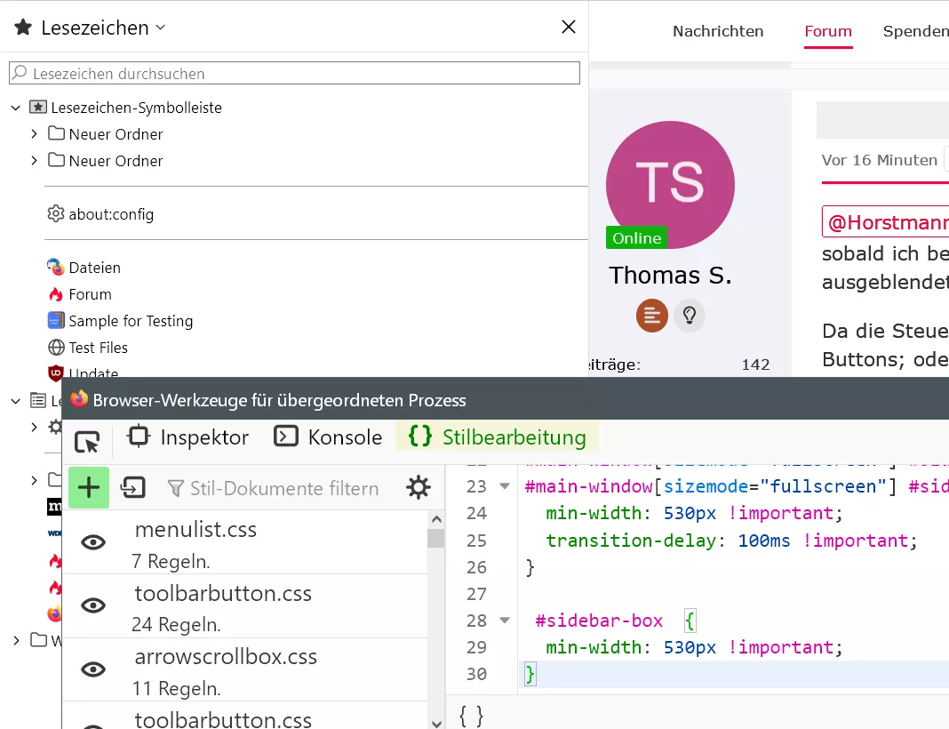
Task: Click the Lesezeichen durchsuchen search field
Action: click(294, 73)
